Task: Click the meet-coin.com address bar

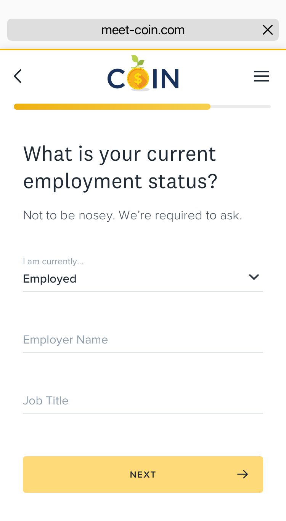Action: (x=143, y=30)
